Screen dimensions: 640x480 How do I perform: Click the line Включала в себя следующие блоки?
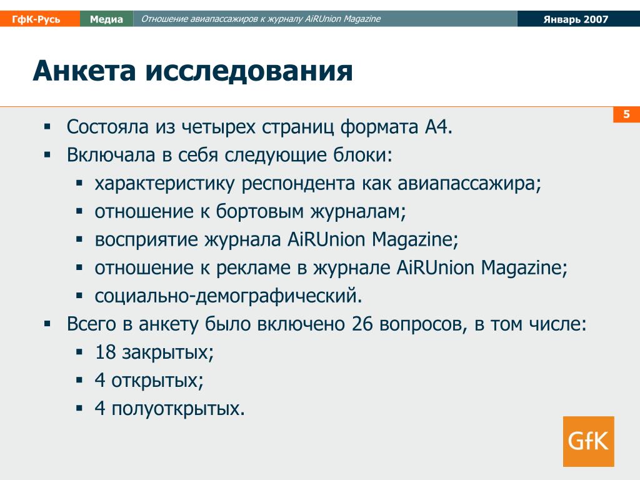229,155
